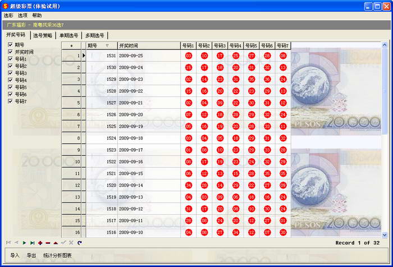Viewport: 393px width, 267px height.
Task: Click the period cell 1531
Action: coord(102,56)
